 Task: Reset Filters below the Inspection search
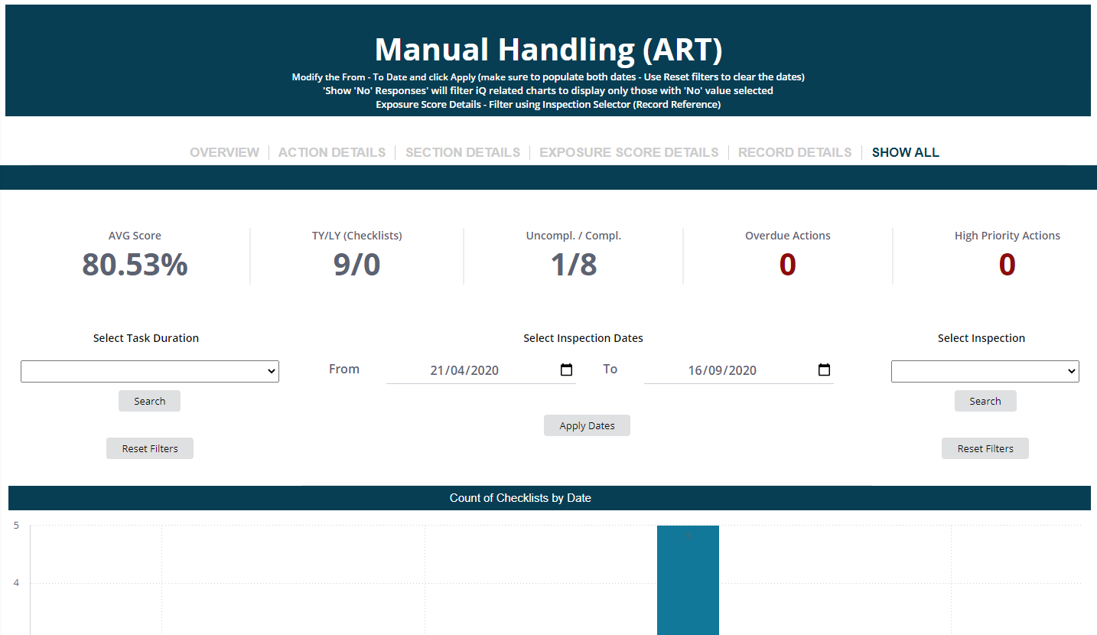click(985, 448)
